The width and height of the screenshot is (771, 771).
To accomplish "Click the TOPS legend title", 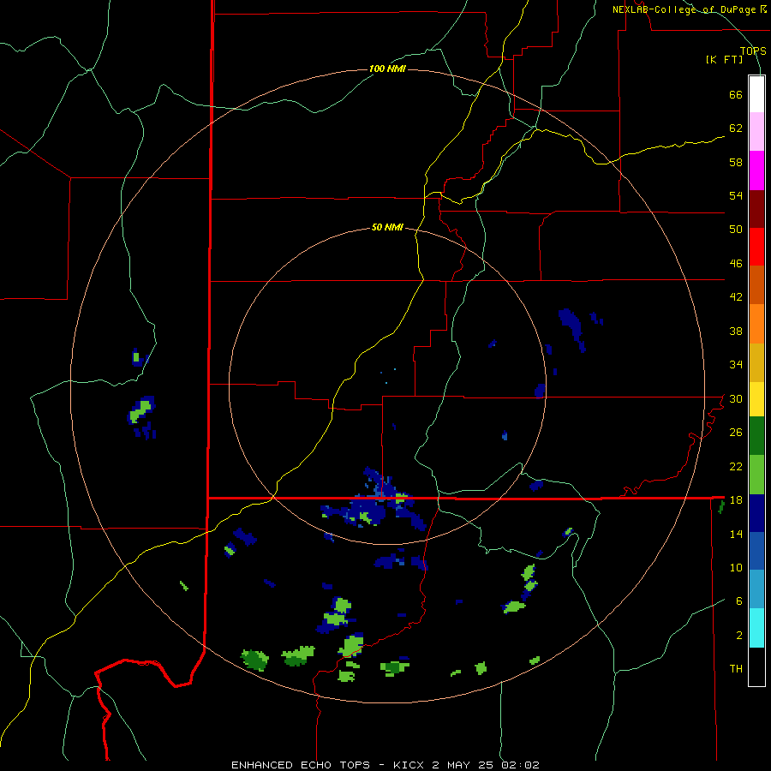I will (x=753, y=51).
